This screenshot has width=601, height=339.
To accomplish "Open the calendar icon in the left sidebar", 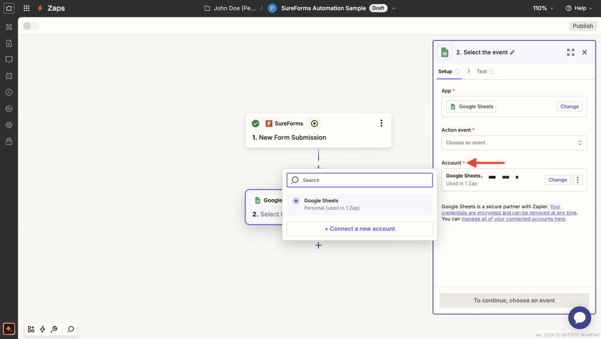I will click(9, 76).
